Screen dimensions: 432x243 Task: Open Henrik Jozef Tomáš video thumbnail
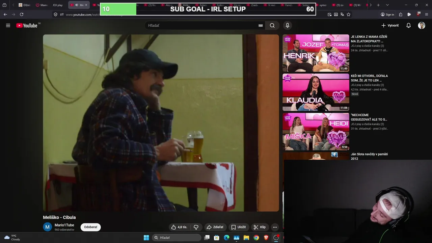click(x=316, y=53)
